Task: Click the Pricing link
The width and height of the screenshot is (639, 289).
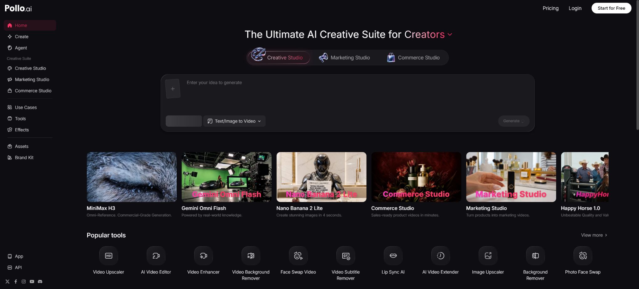Action: pyautogui.click(x=550, y=8)
